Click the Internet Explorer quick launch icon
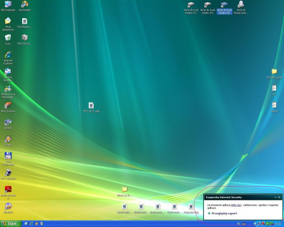Viewport: 284px width, 227px height. click(x=31, y=224)
